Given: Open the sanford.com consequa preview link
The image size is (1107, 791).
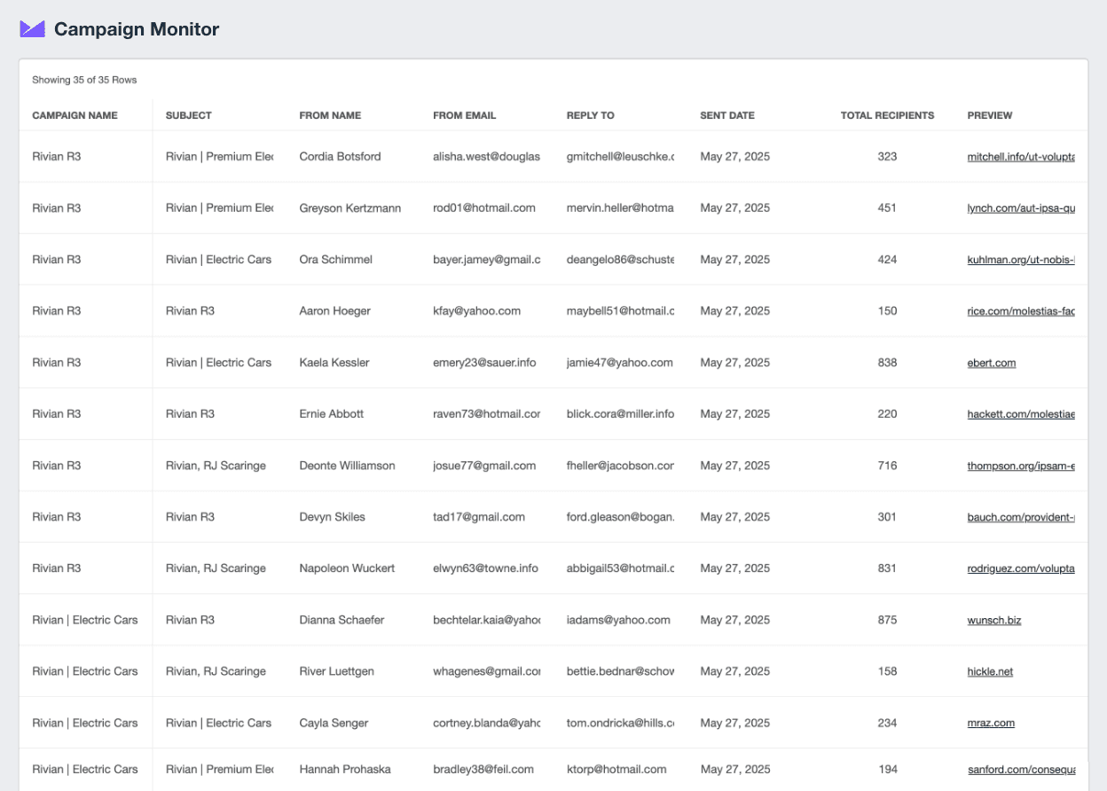Looking at the screenshot, I should point(1020,769).
